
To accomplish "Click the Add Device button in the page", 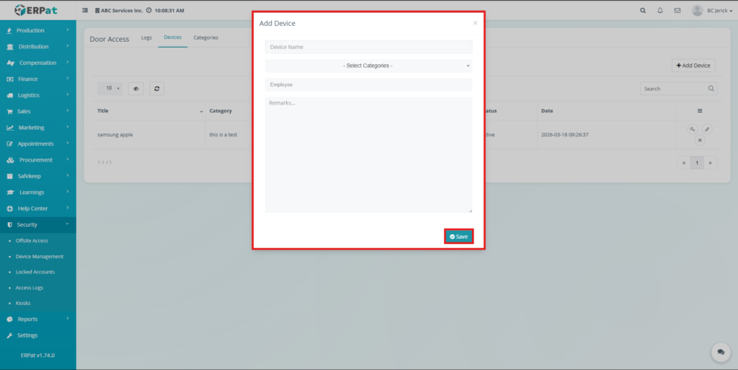I will [x=693, y=66].
